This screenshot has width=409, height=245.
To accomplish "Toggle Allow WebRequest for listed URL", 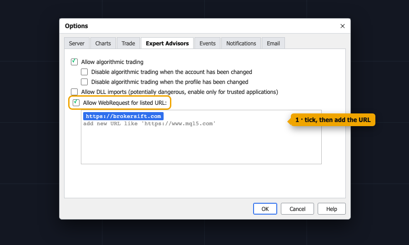I will (x=76, y=103).
